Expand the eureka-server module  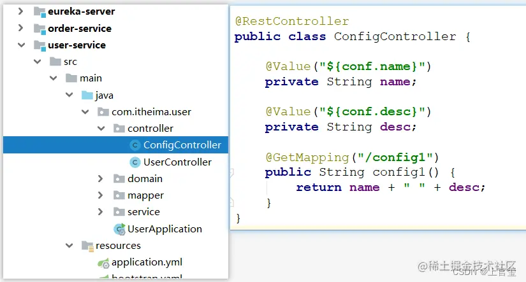[x=20, y=11]
